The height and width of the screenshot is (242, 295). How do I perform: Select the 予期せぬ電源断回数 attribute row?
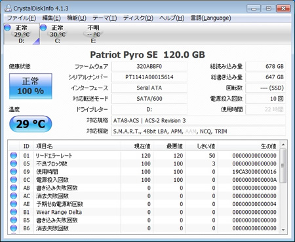[x=144, y=204]
